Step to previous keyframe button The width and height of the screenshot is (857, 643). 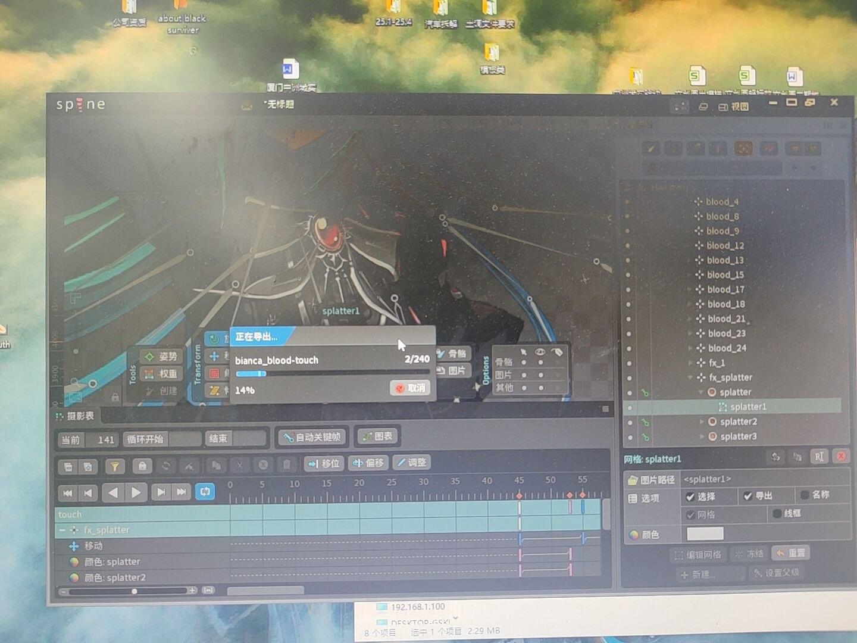pyautogui.click(x=89, y=492)
